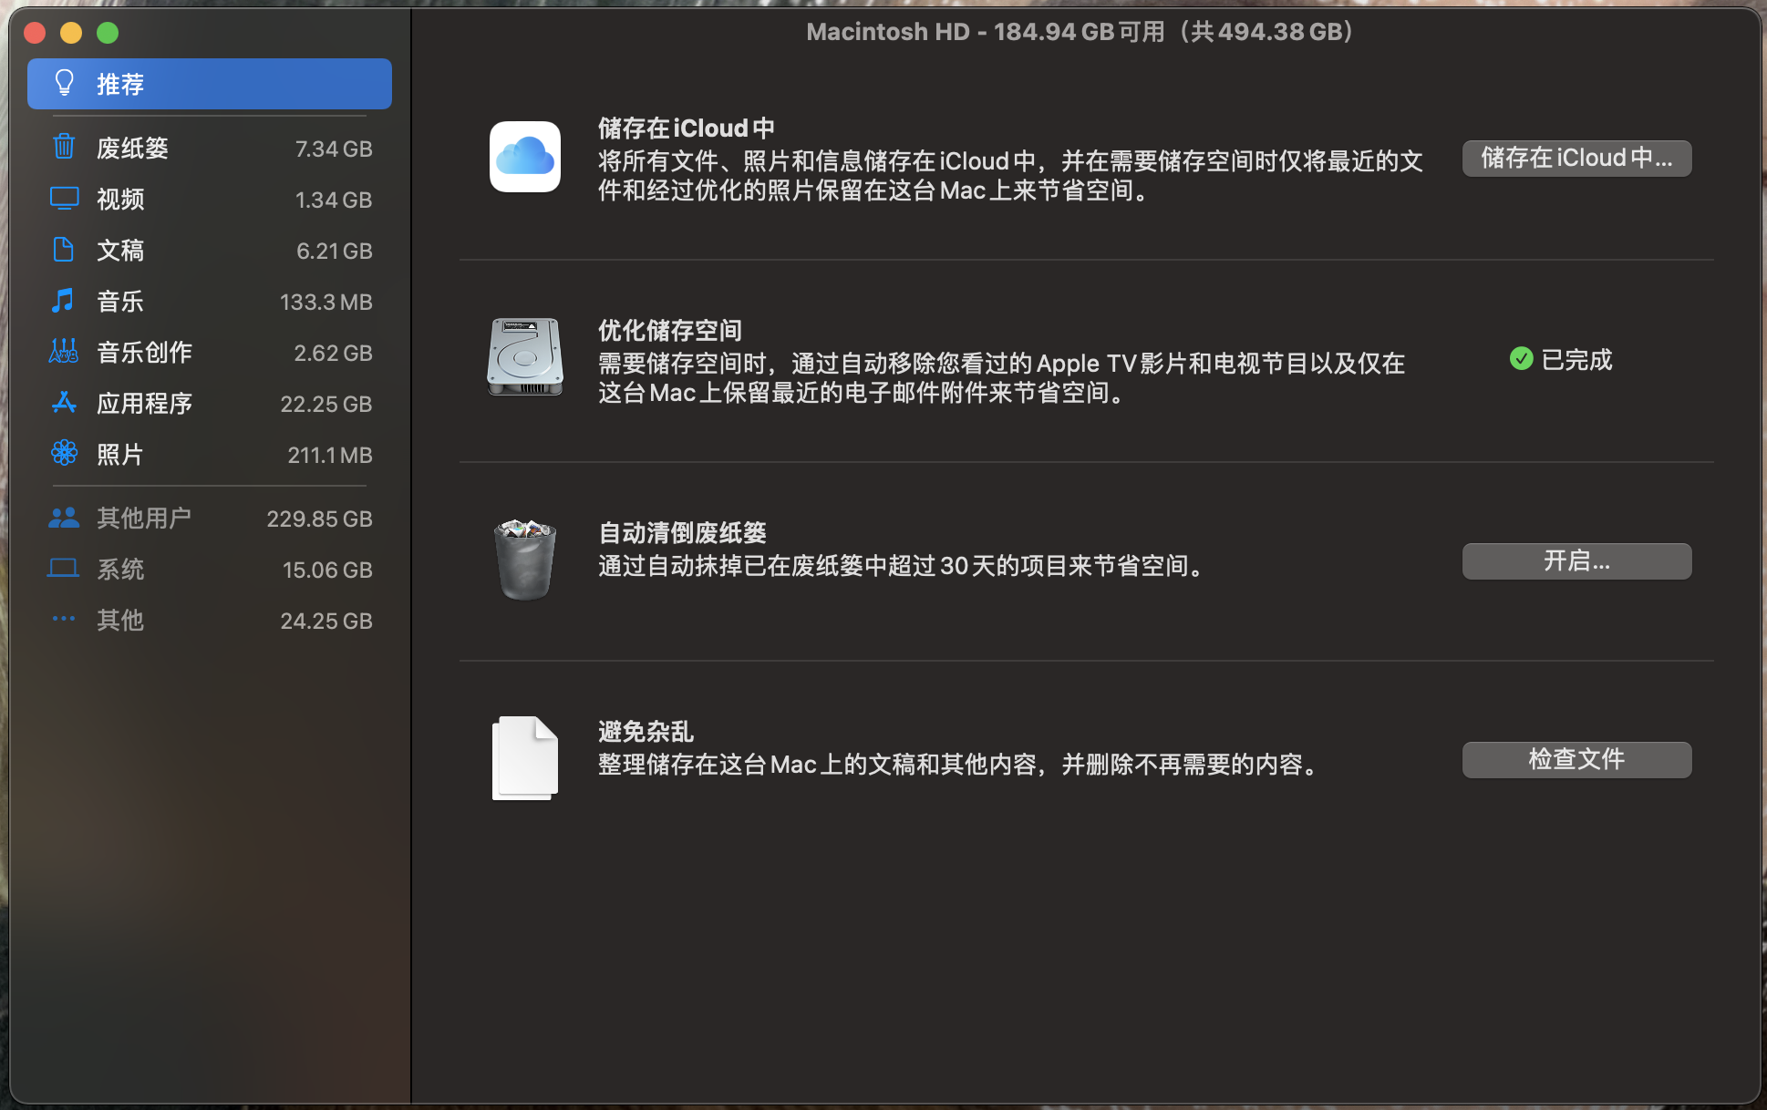Click the 照片 flower icon
The image size is (1767, 1110).
pyautogui.click(x=63, y=453)
